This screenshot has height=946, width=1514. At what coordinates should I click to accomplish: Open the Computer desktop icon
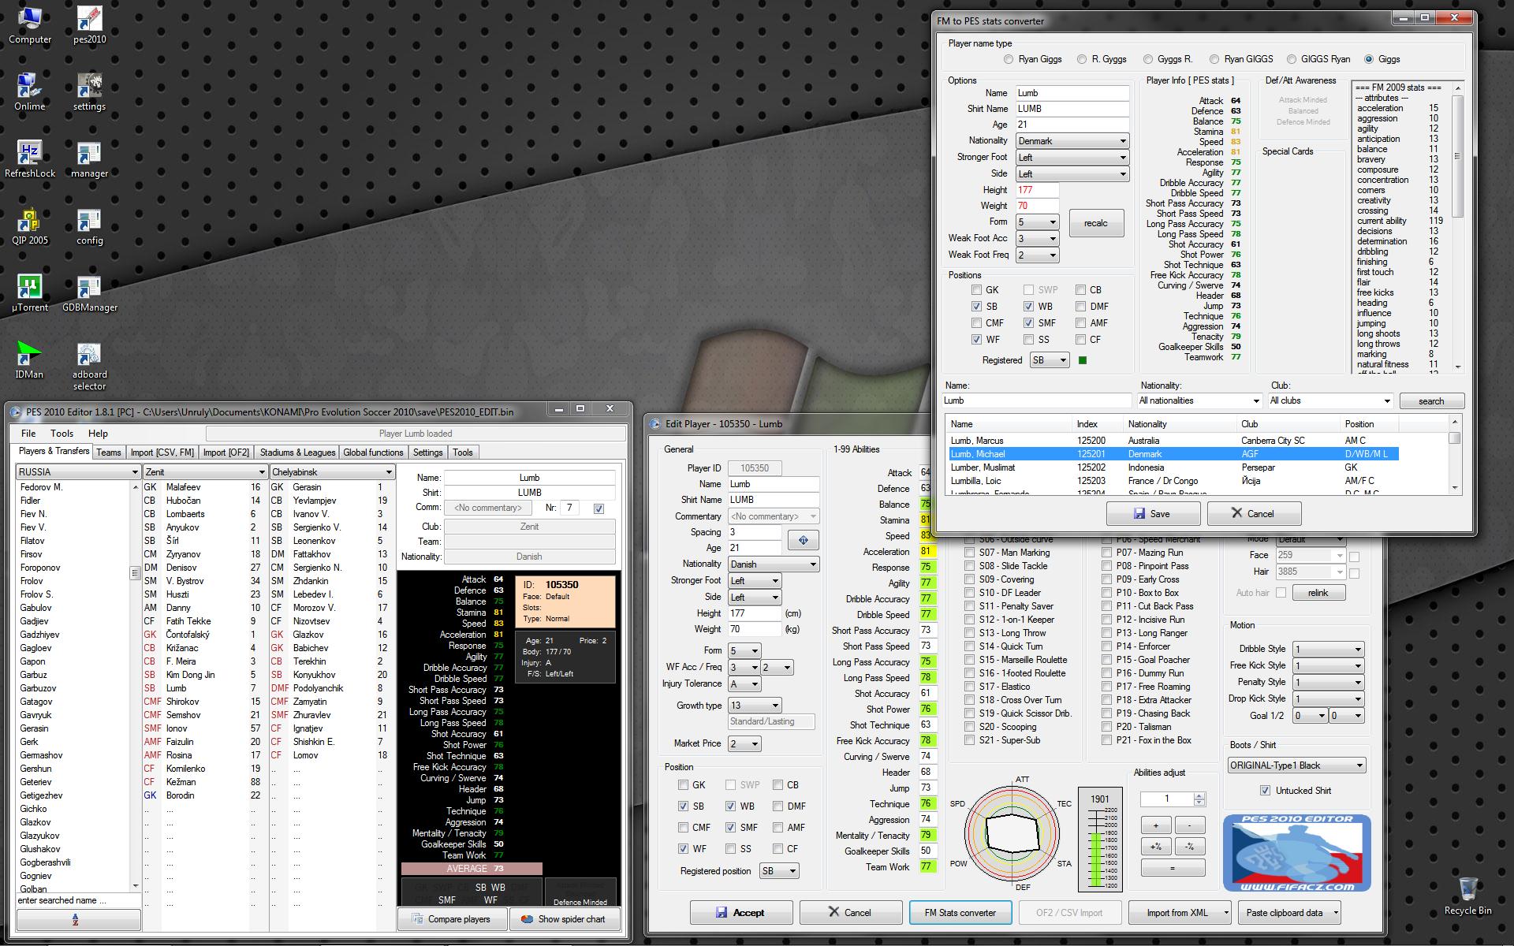tap(29, 25)
